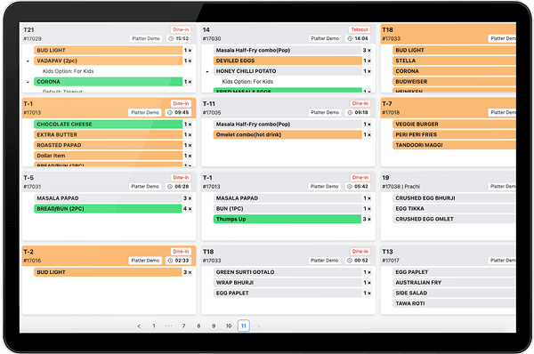Open page 7 in pagination

point(183,326)
